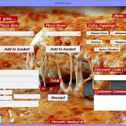126x126 pixels.
Task: Click the (Note: label at top right
Action: [x=119, y=16]
